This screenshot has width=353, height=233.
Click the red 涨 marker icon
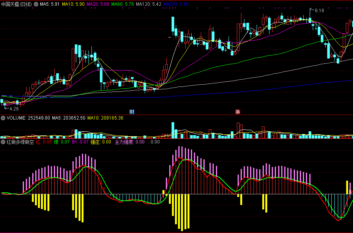238,112
